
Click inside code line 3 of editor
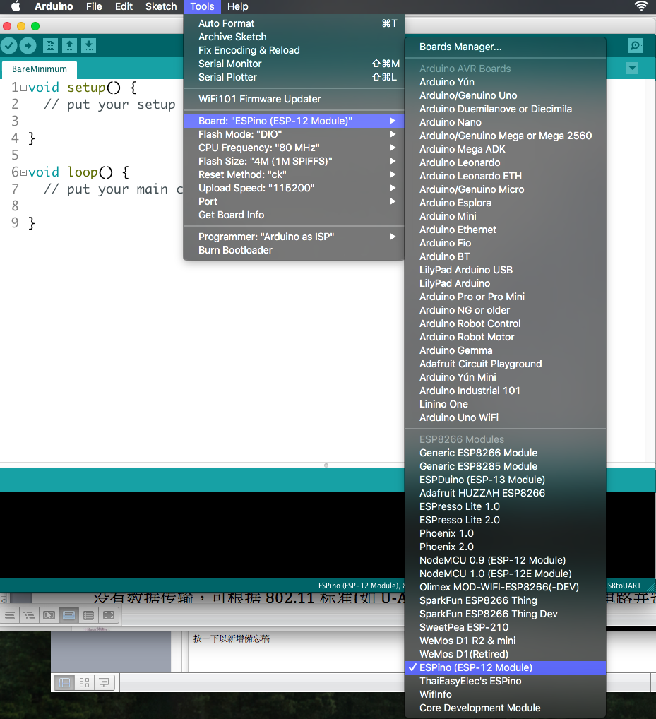coord(105,121)
